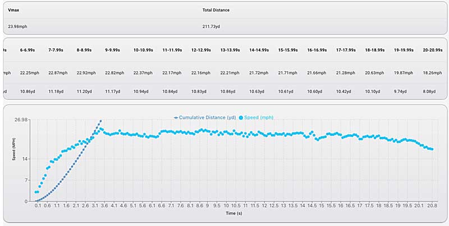Select the 22.16mph speed cell
This screenshot has height=226, width=449.
201,73
